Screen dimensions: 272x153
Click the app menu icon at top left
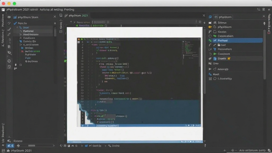coord(3,10)
